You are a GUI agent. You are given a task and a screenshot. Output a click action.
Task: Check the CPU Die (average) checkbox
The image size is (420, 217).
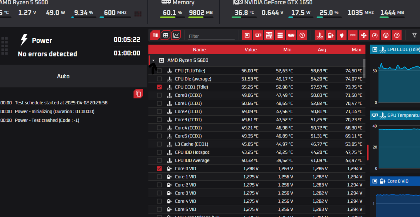[x=160, y=79]
